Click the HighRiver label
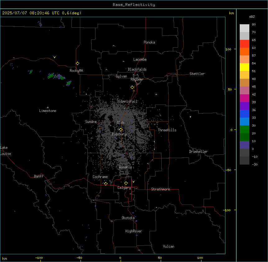 coord(134,231)
